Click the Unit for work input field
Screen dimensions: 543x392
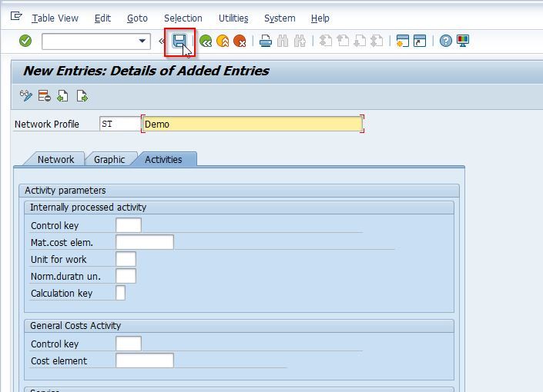126,259
